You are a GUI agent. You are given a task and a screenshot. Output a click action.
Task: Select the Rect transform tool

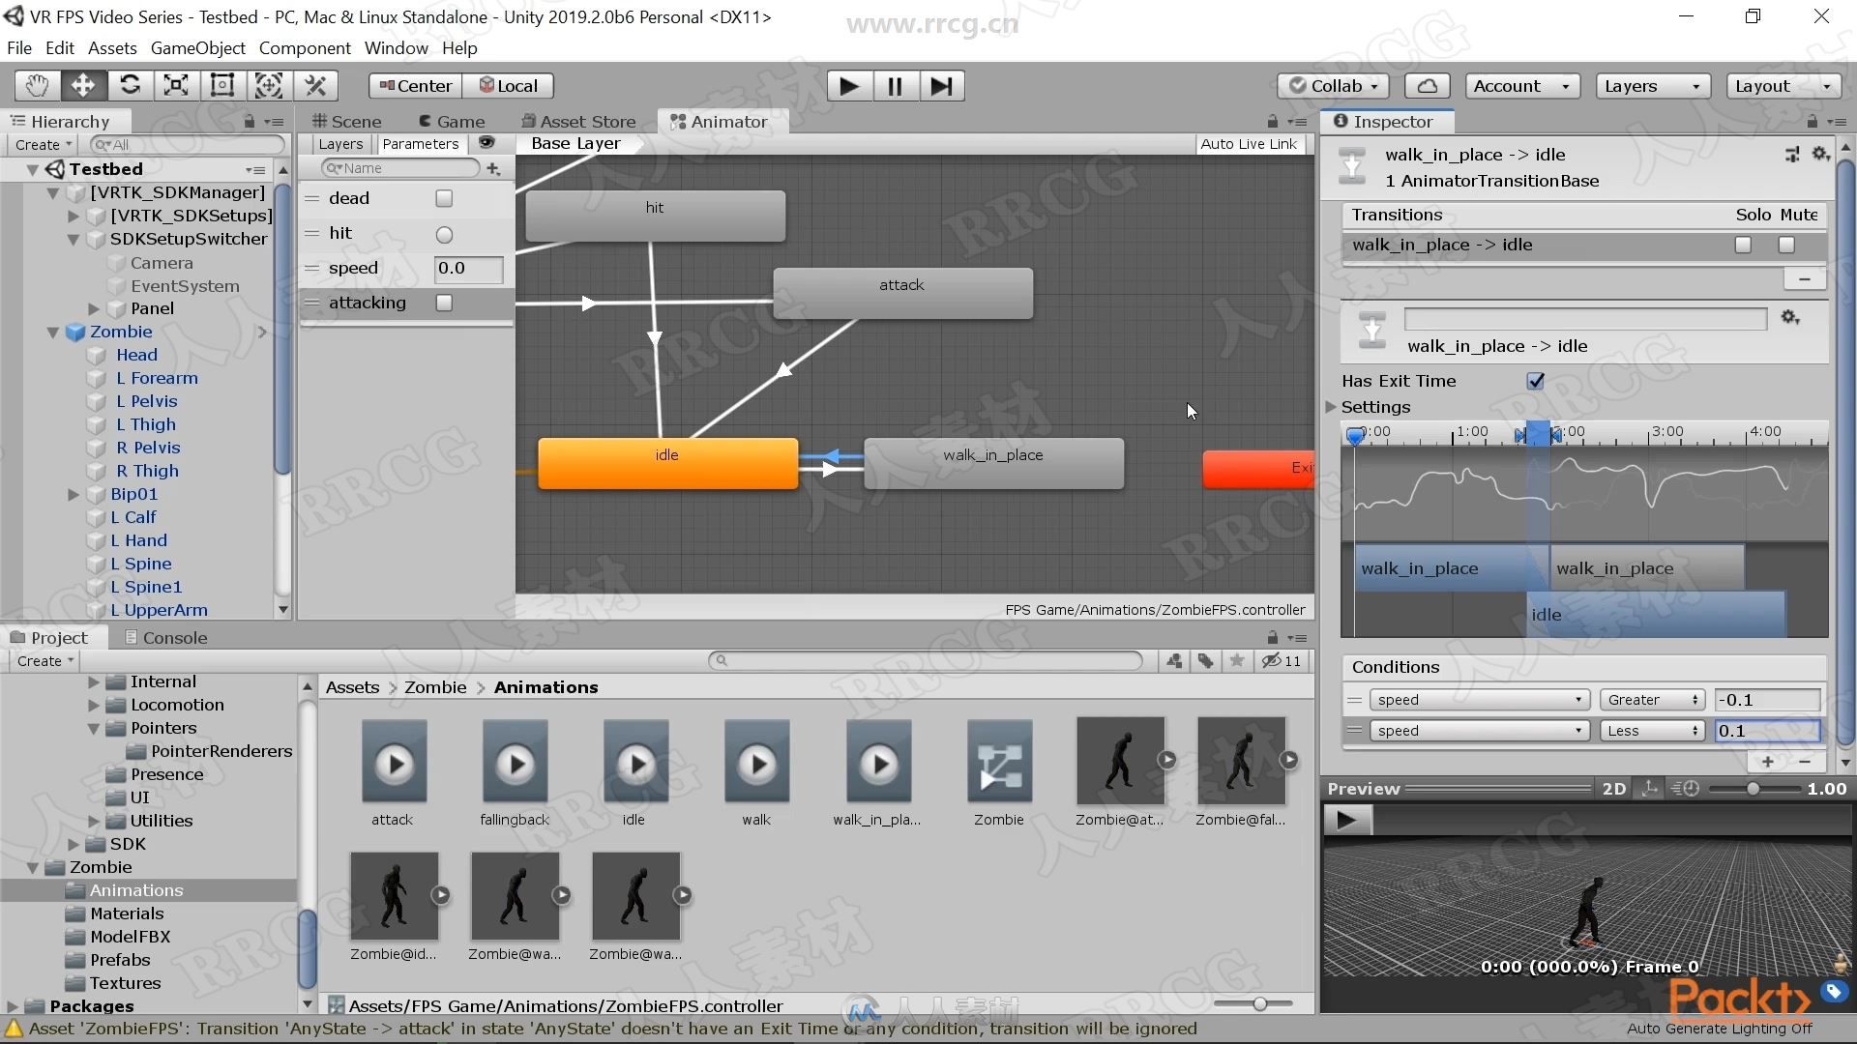point(222,86)
